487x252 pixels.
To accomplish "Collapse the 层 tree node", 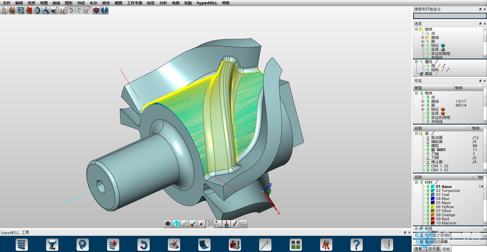I will tap(416, 134).
